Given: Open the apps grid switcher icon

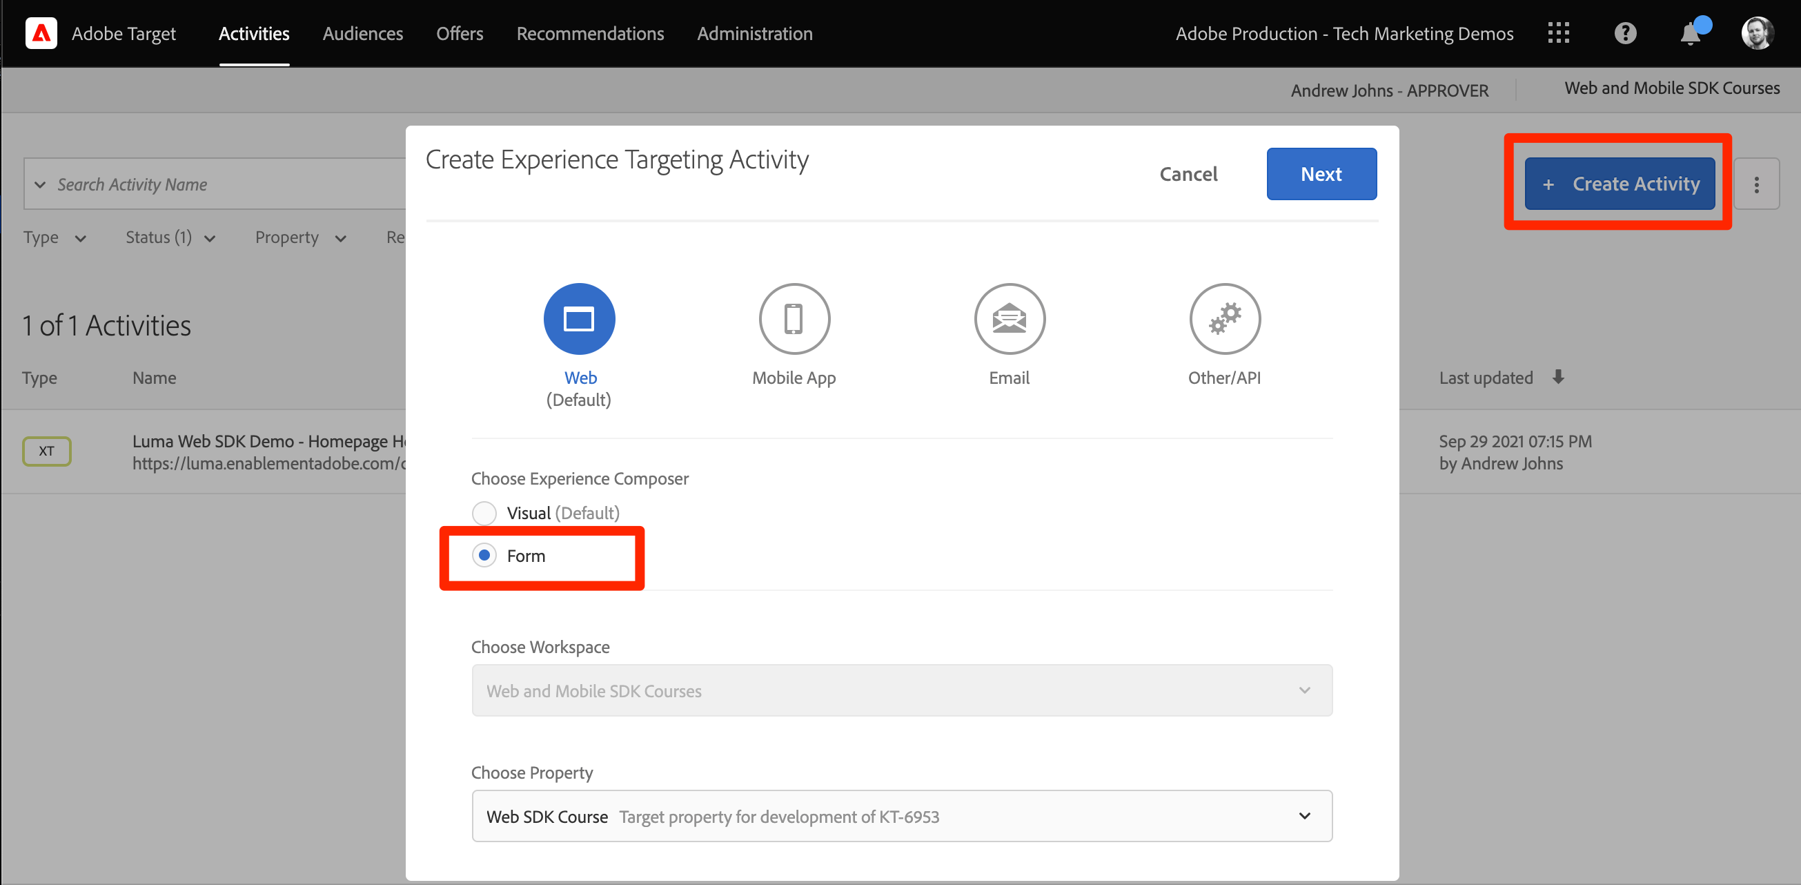Looking at the screenshot, I should pos(1557,33).
